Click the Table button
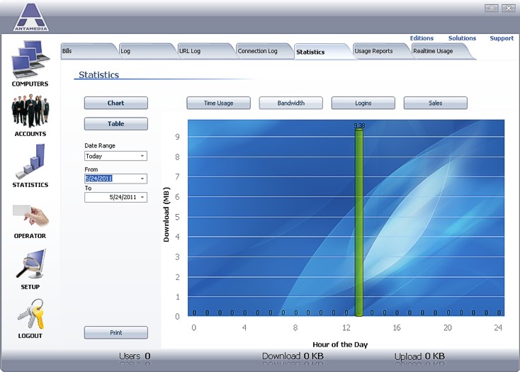Screen dimensions: 520x372 [115, 124]
